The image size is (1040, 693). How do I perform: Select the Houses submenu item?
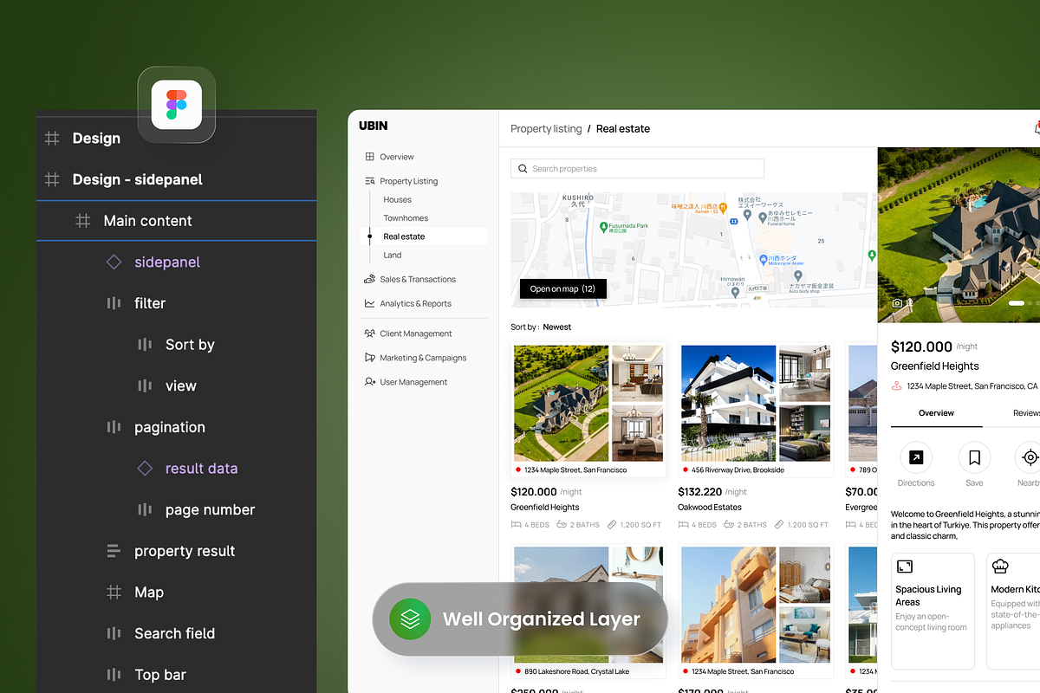pyautogui.click(x=398, y=200)
